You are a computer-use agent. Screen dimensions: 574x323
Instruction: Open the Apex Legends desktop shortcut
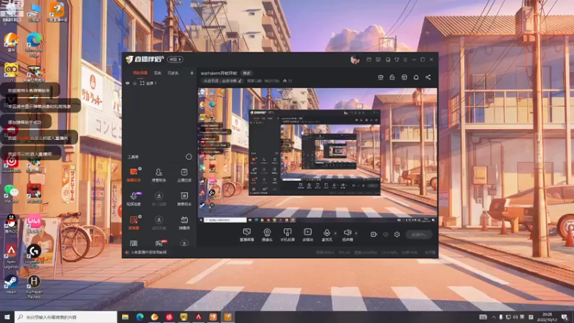pyautogui.click(x=11, y=256)
